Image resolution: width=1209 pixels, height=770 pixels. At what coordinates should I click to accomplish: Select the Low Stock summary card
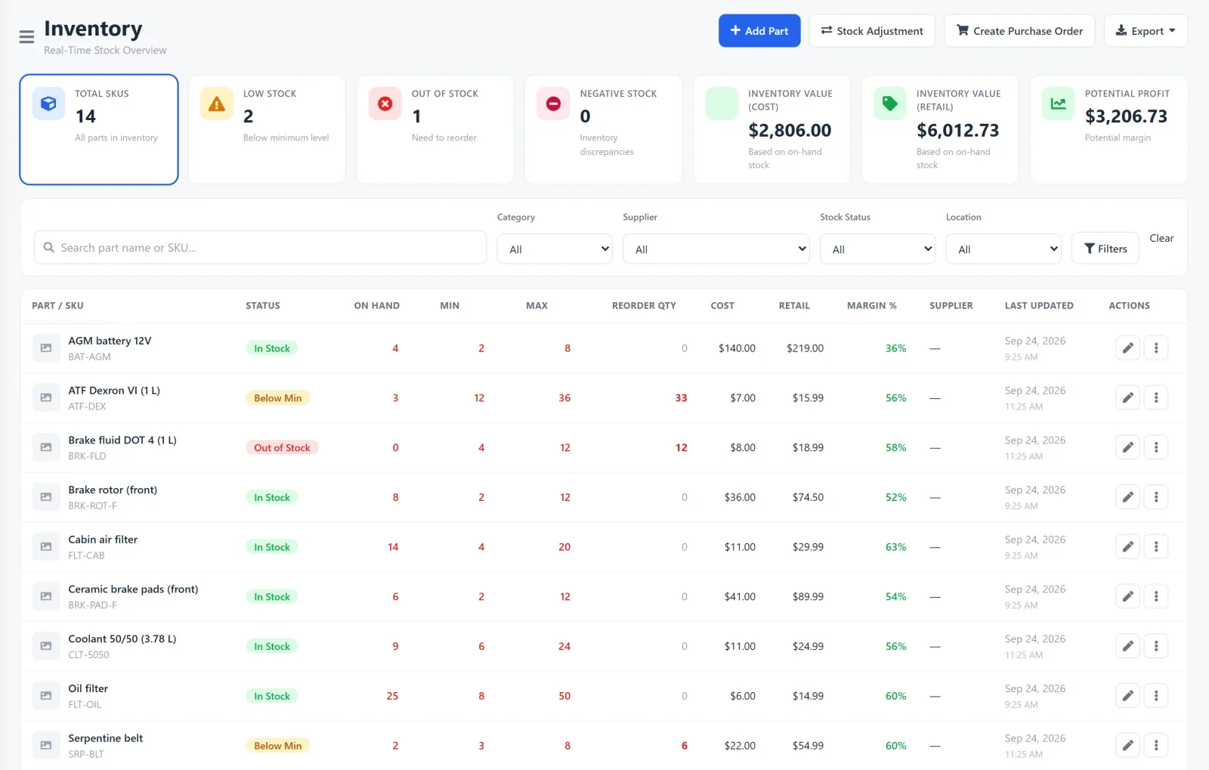point(267,129)
